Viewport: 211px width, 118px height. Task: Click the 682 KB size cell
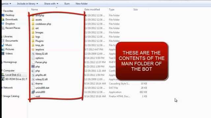(x=143, y=92)
